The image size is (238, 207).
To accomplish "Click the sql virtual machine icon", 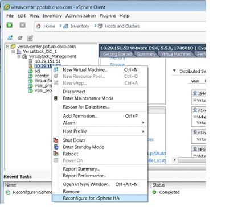I will [30, 71].
